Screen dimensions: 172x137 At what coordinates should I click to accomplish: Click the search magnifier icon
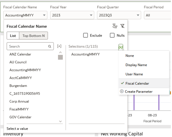pos(50,46)
